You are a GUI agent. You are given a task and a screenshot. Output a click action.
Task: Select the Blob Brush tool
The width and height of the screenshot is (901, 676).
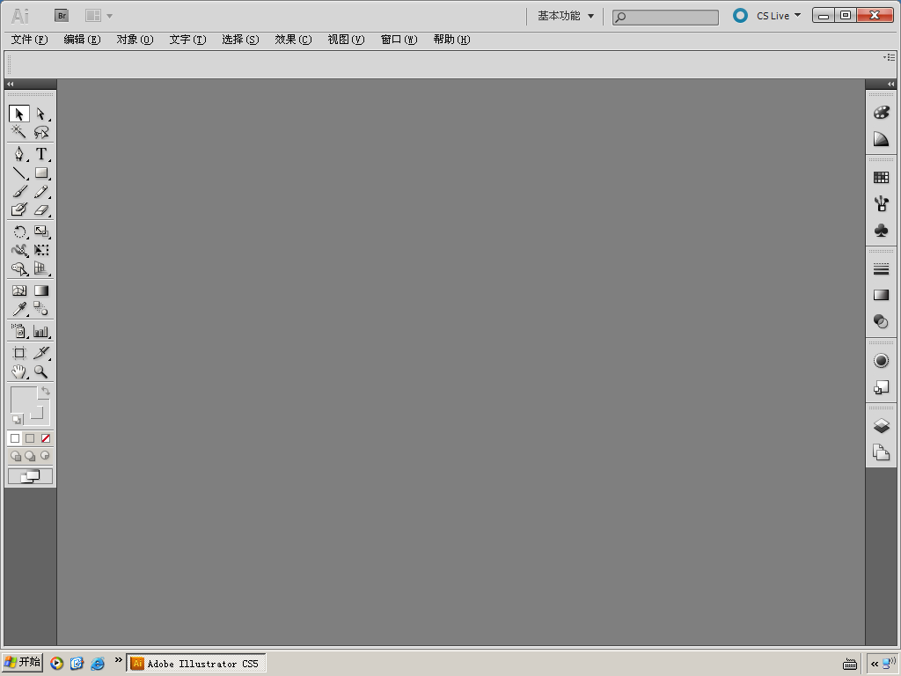pos(19,209)
